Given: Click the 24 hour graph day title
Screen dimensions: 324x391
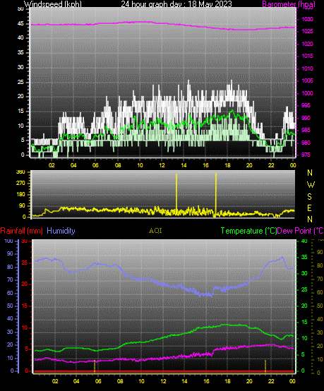Looking at the screenshot, I should [176, 4].
